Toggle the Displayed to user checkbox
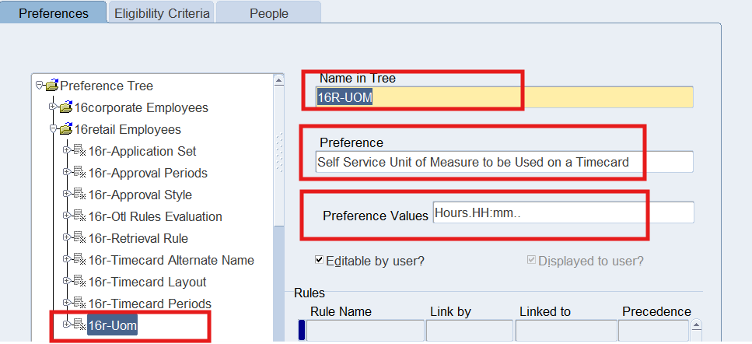Viewport: 752px width, 344px height. pyautogui.click(x=531, y=260)
